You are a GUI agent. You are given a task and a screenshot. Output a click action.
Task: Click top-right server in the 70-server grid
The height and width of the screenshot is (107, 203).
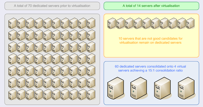91,23
